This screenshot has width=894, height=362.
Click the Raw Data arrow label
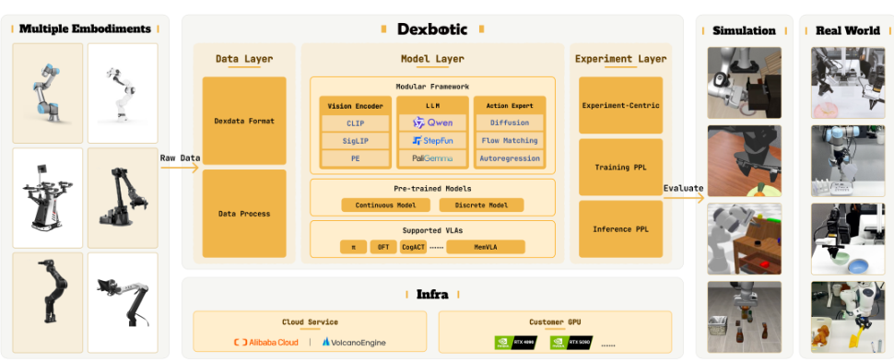point(180,158)
